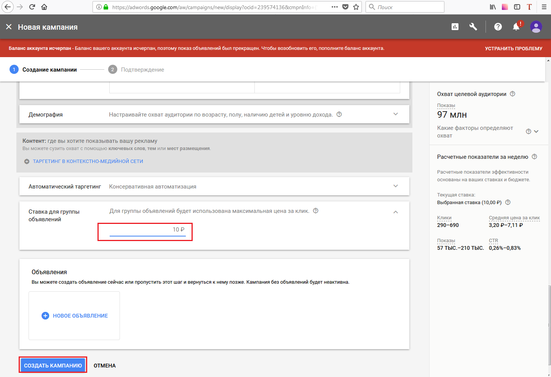Click the browser address bar URL
This screenshot has height=377, width=551.
213,7
